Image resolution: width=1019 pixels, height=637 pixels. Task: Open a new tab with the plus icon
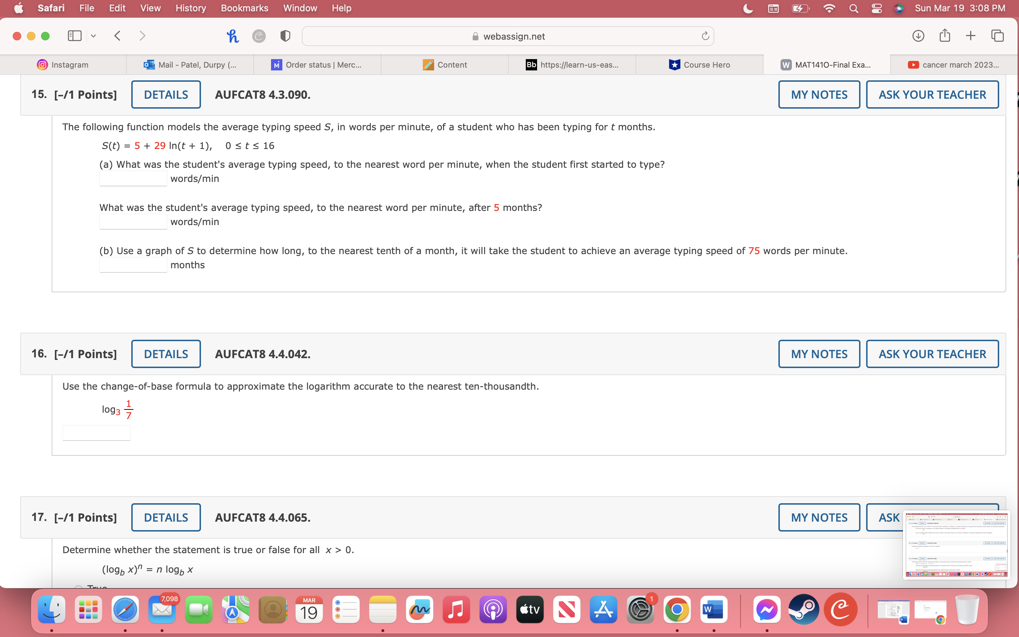pyautogui.click(x=971, y=36)
